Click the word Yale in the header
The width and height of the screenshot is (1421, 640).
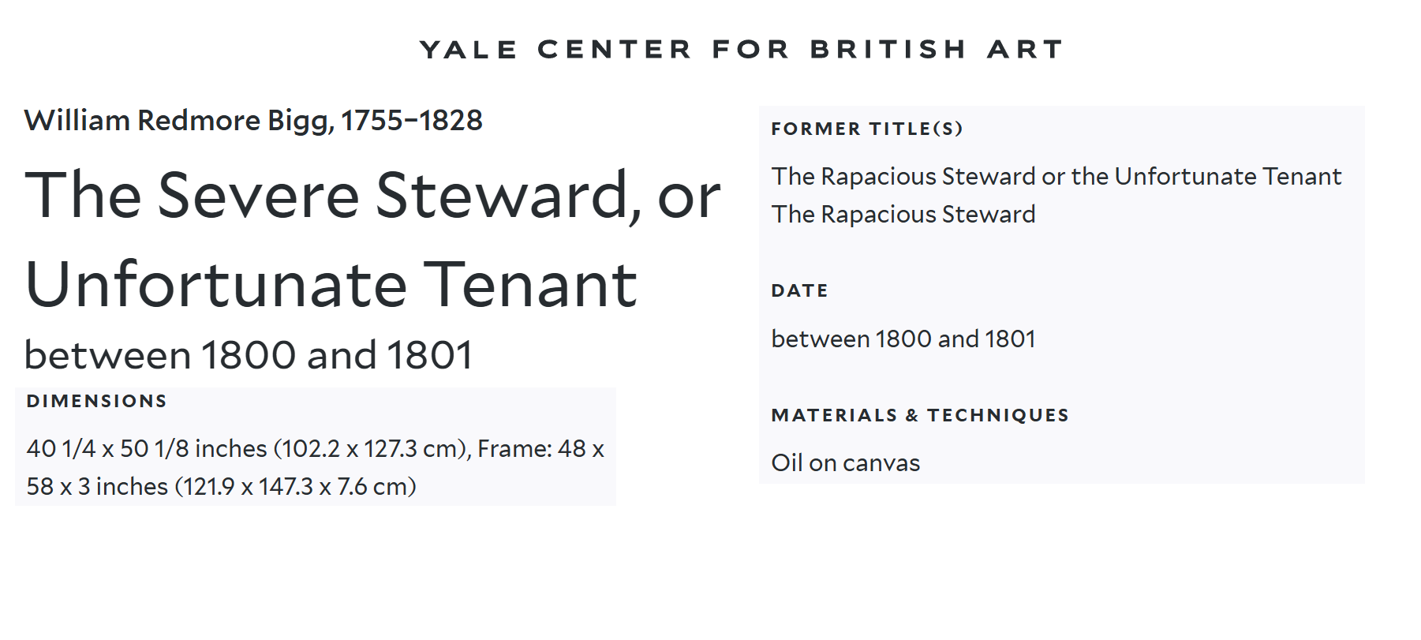coord(469,49)
